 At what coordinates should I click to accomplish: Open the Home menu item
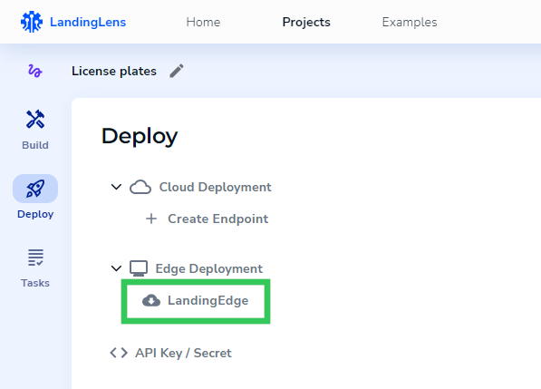(203, 22)
